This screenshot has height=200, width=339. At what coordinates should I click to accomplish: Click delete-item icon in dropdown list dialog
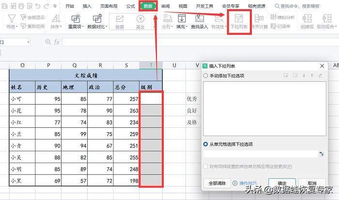click(x=295, y=76)
